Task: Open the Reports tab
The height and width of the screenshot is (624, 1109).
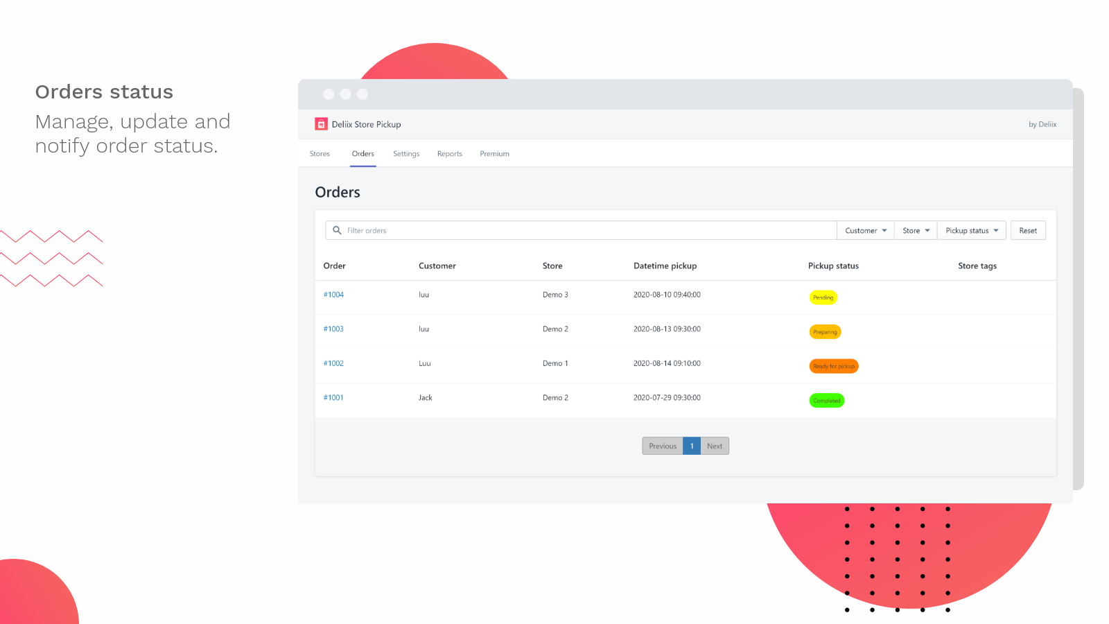Action: [x=450, y=154]
